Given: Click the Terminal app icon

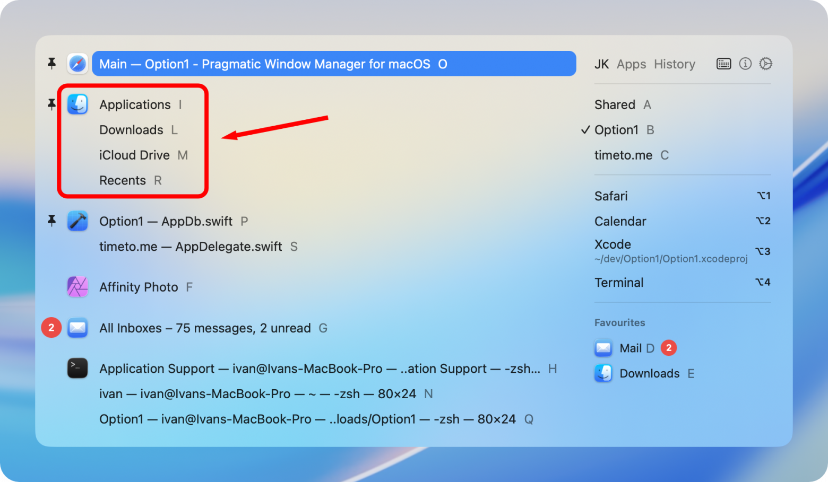Looking at the screenshot, I should [x=77, y=369].
